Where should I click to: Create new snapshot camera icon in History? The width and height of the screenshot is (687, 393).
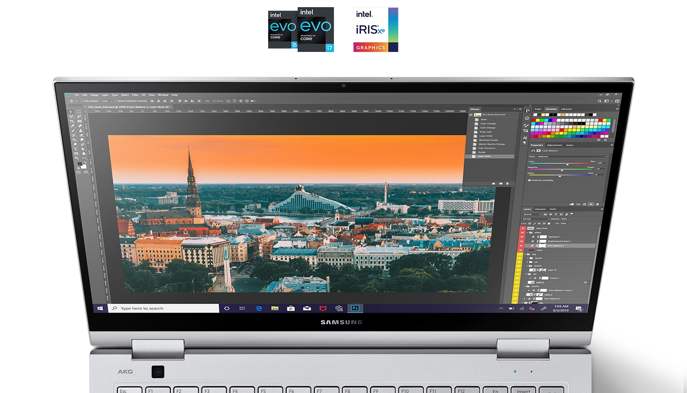point(500,183)
